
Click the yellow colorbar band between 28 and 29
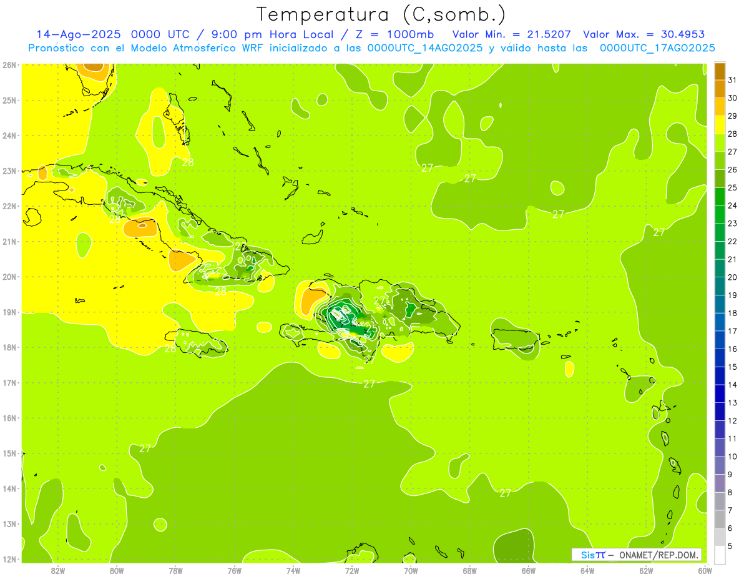click(x=720, y=125)
